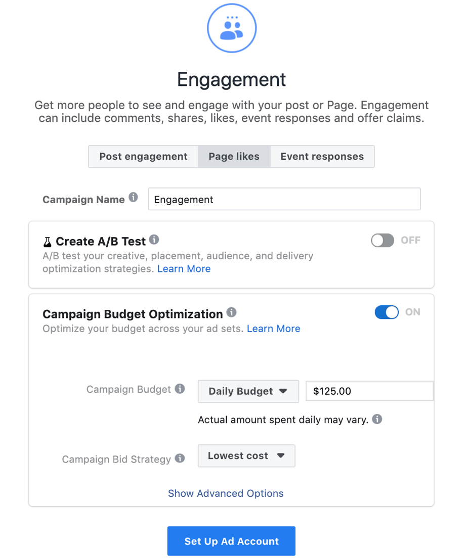Image resolution: width=467 pixels, height=559 pixels.
Task: Click the info icon next to Campaign Name
Action: (x=133, y=196)
